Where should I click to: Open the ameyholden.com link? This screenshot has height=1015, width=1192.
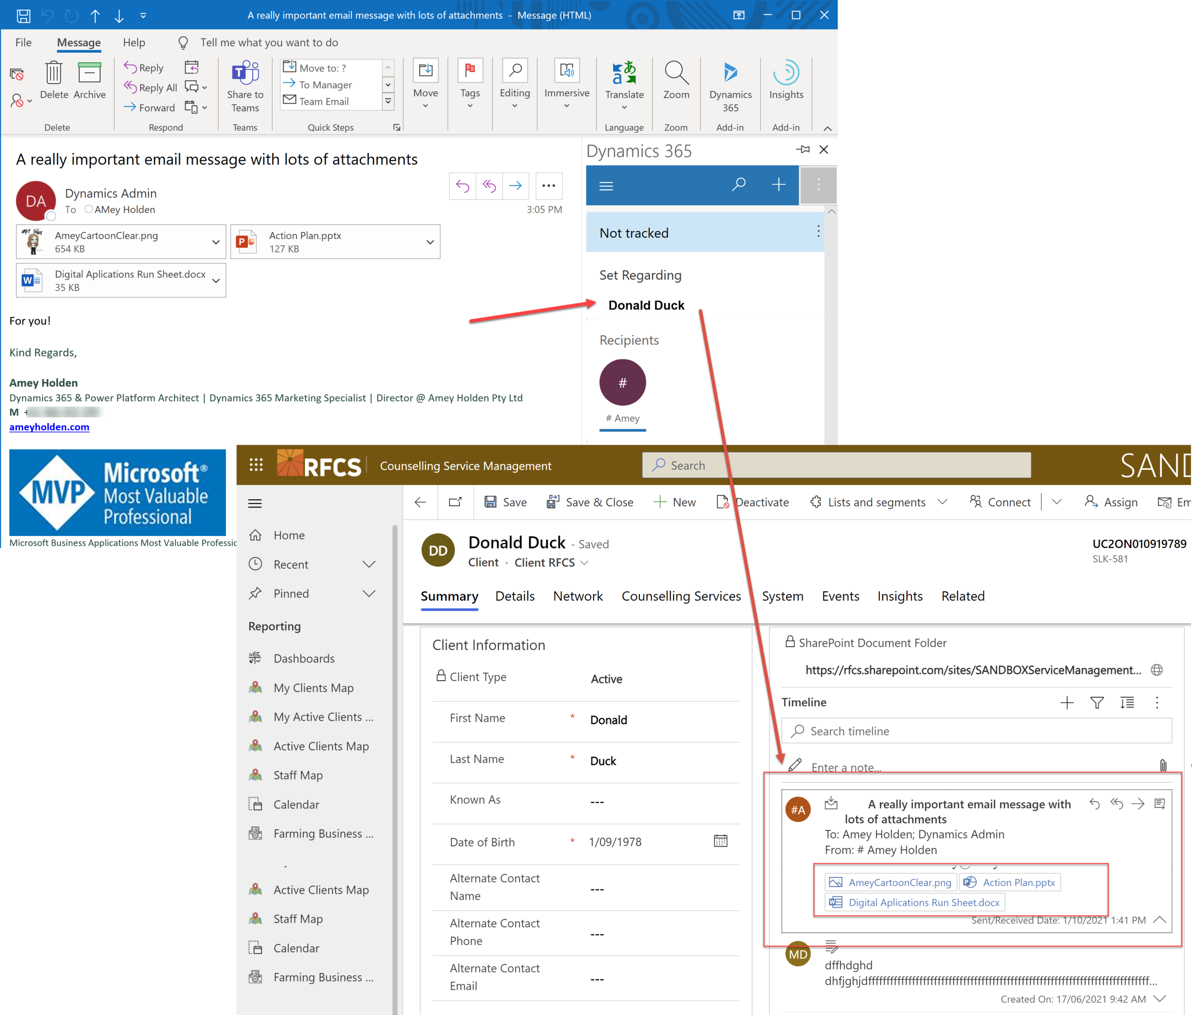tap(49, 426)
